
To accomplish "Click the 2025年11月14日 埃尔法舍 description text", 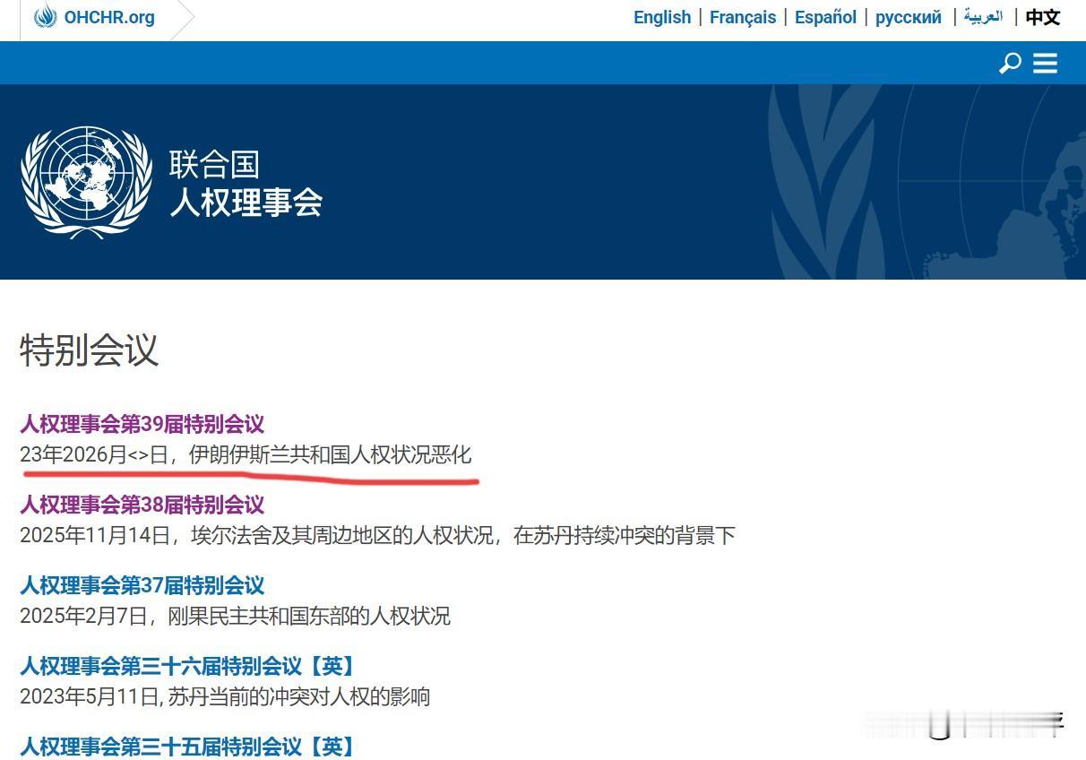I will [377, 535].
